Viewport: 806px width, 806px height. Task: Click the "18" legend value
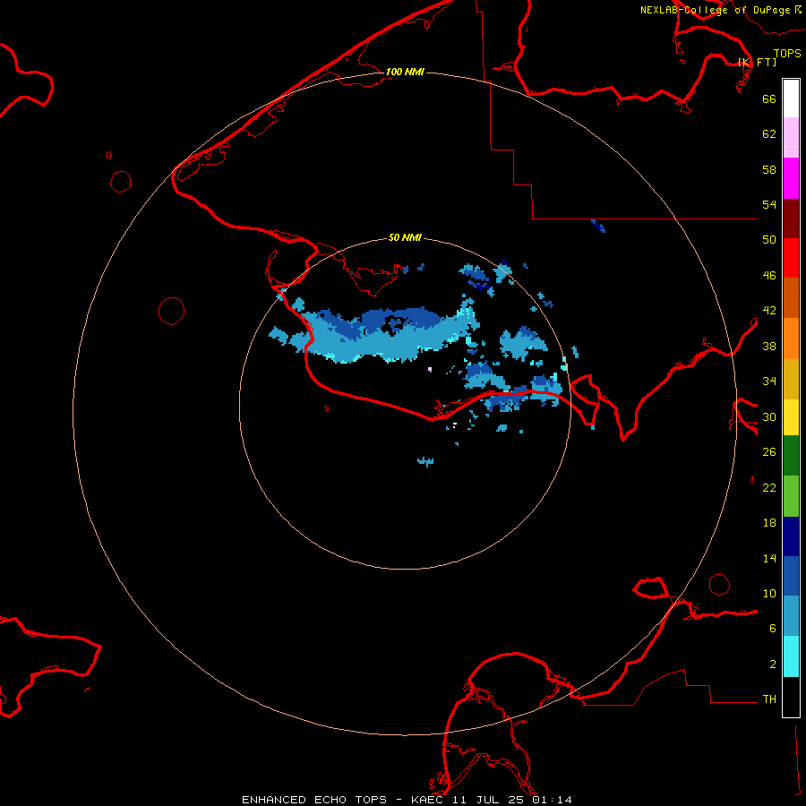pos(769,523)
